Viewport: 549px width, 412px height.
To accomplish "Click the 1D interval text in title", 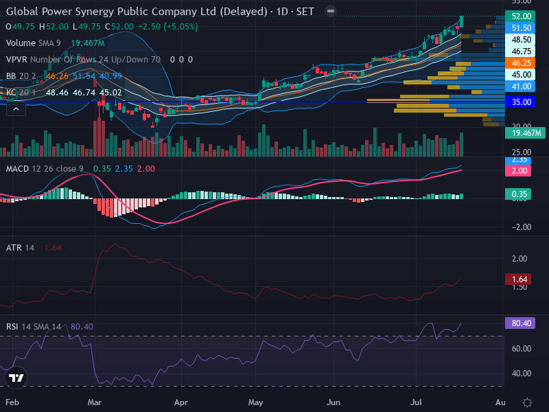I will pyautogui.click(x=282, y=12).
